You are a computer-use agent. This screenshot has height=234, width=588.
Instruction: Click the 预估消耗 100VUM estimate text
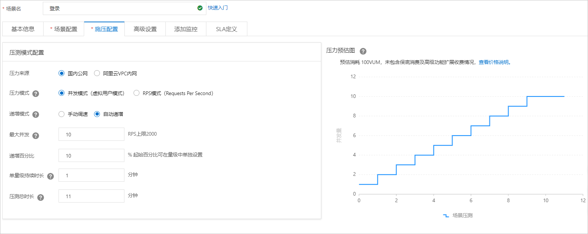coord(360,62)
